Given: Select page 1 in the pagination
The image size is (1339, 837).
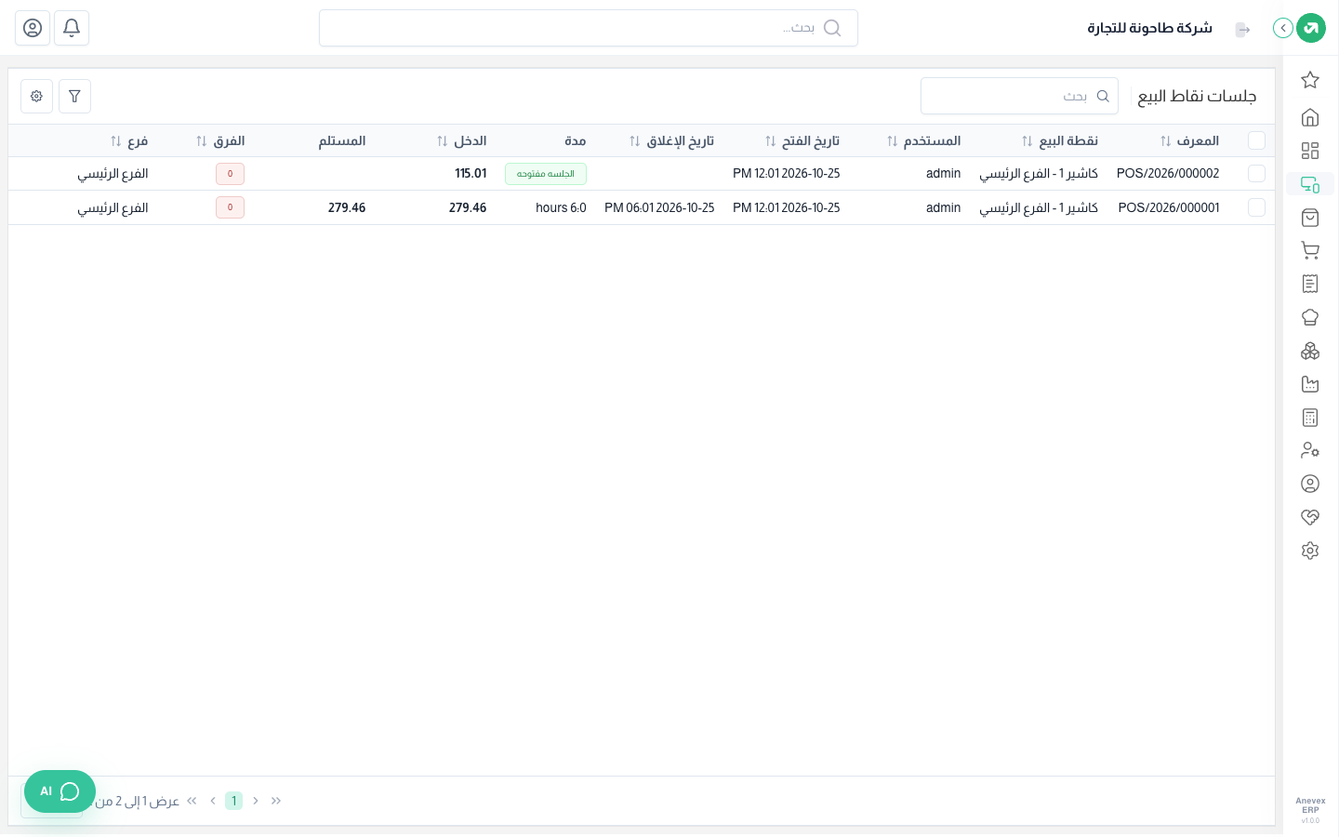Looking at the screenshot, I should pyautogui.click(x=233, y=801).
